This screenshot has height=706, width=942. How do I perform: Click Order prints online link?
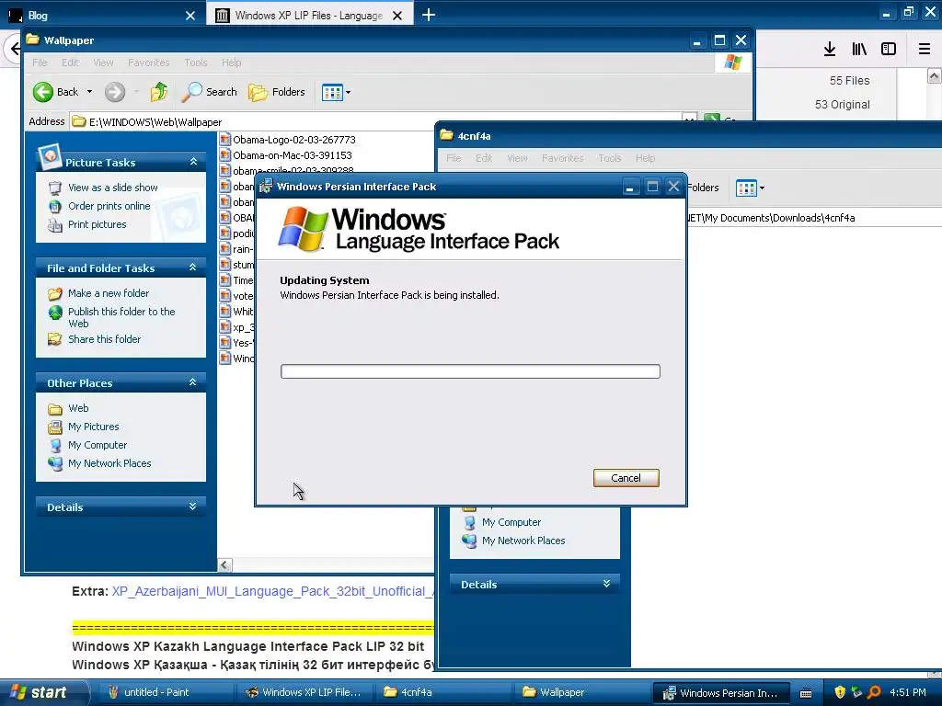tap(109, 206)
